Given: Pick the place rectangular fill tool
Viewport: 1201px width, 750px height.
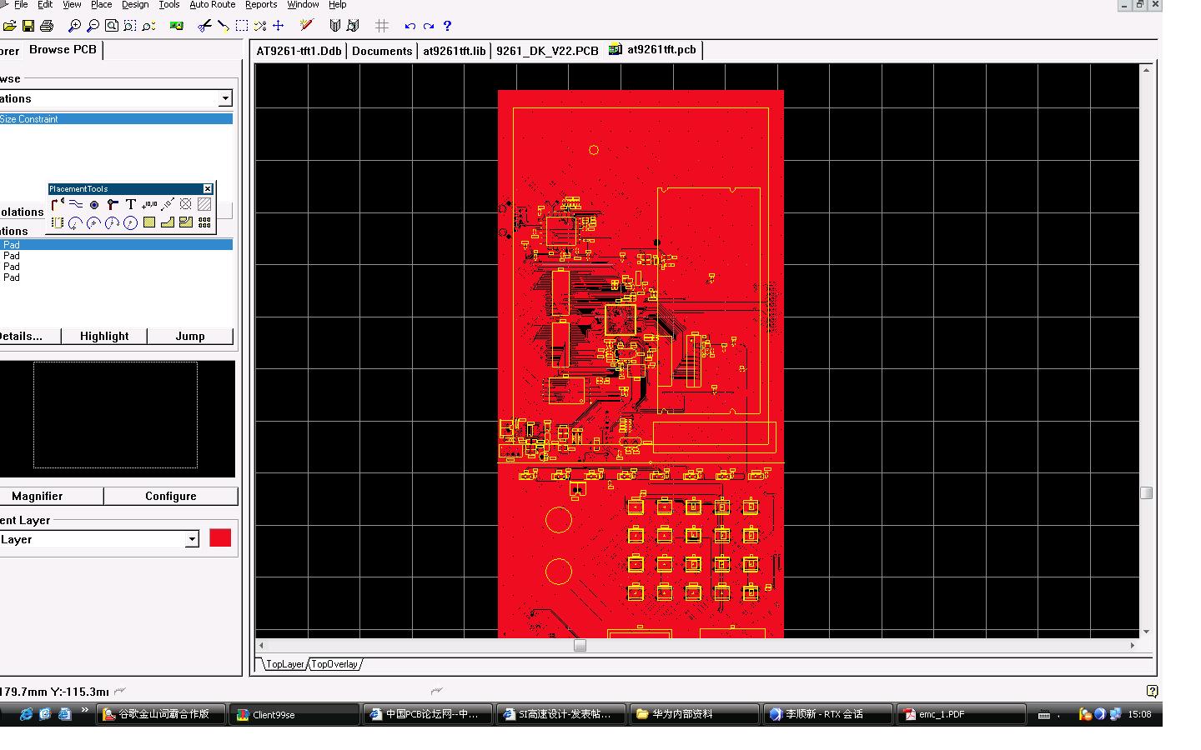Looking at the screenshot, I should 149,222.
